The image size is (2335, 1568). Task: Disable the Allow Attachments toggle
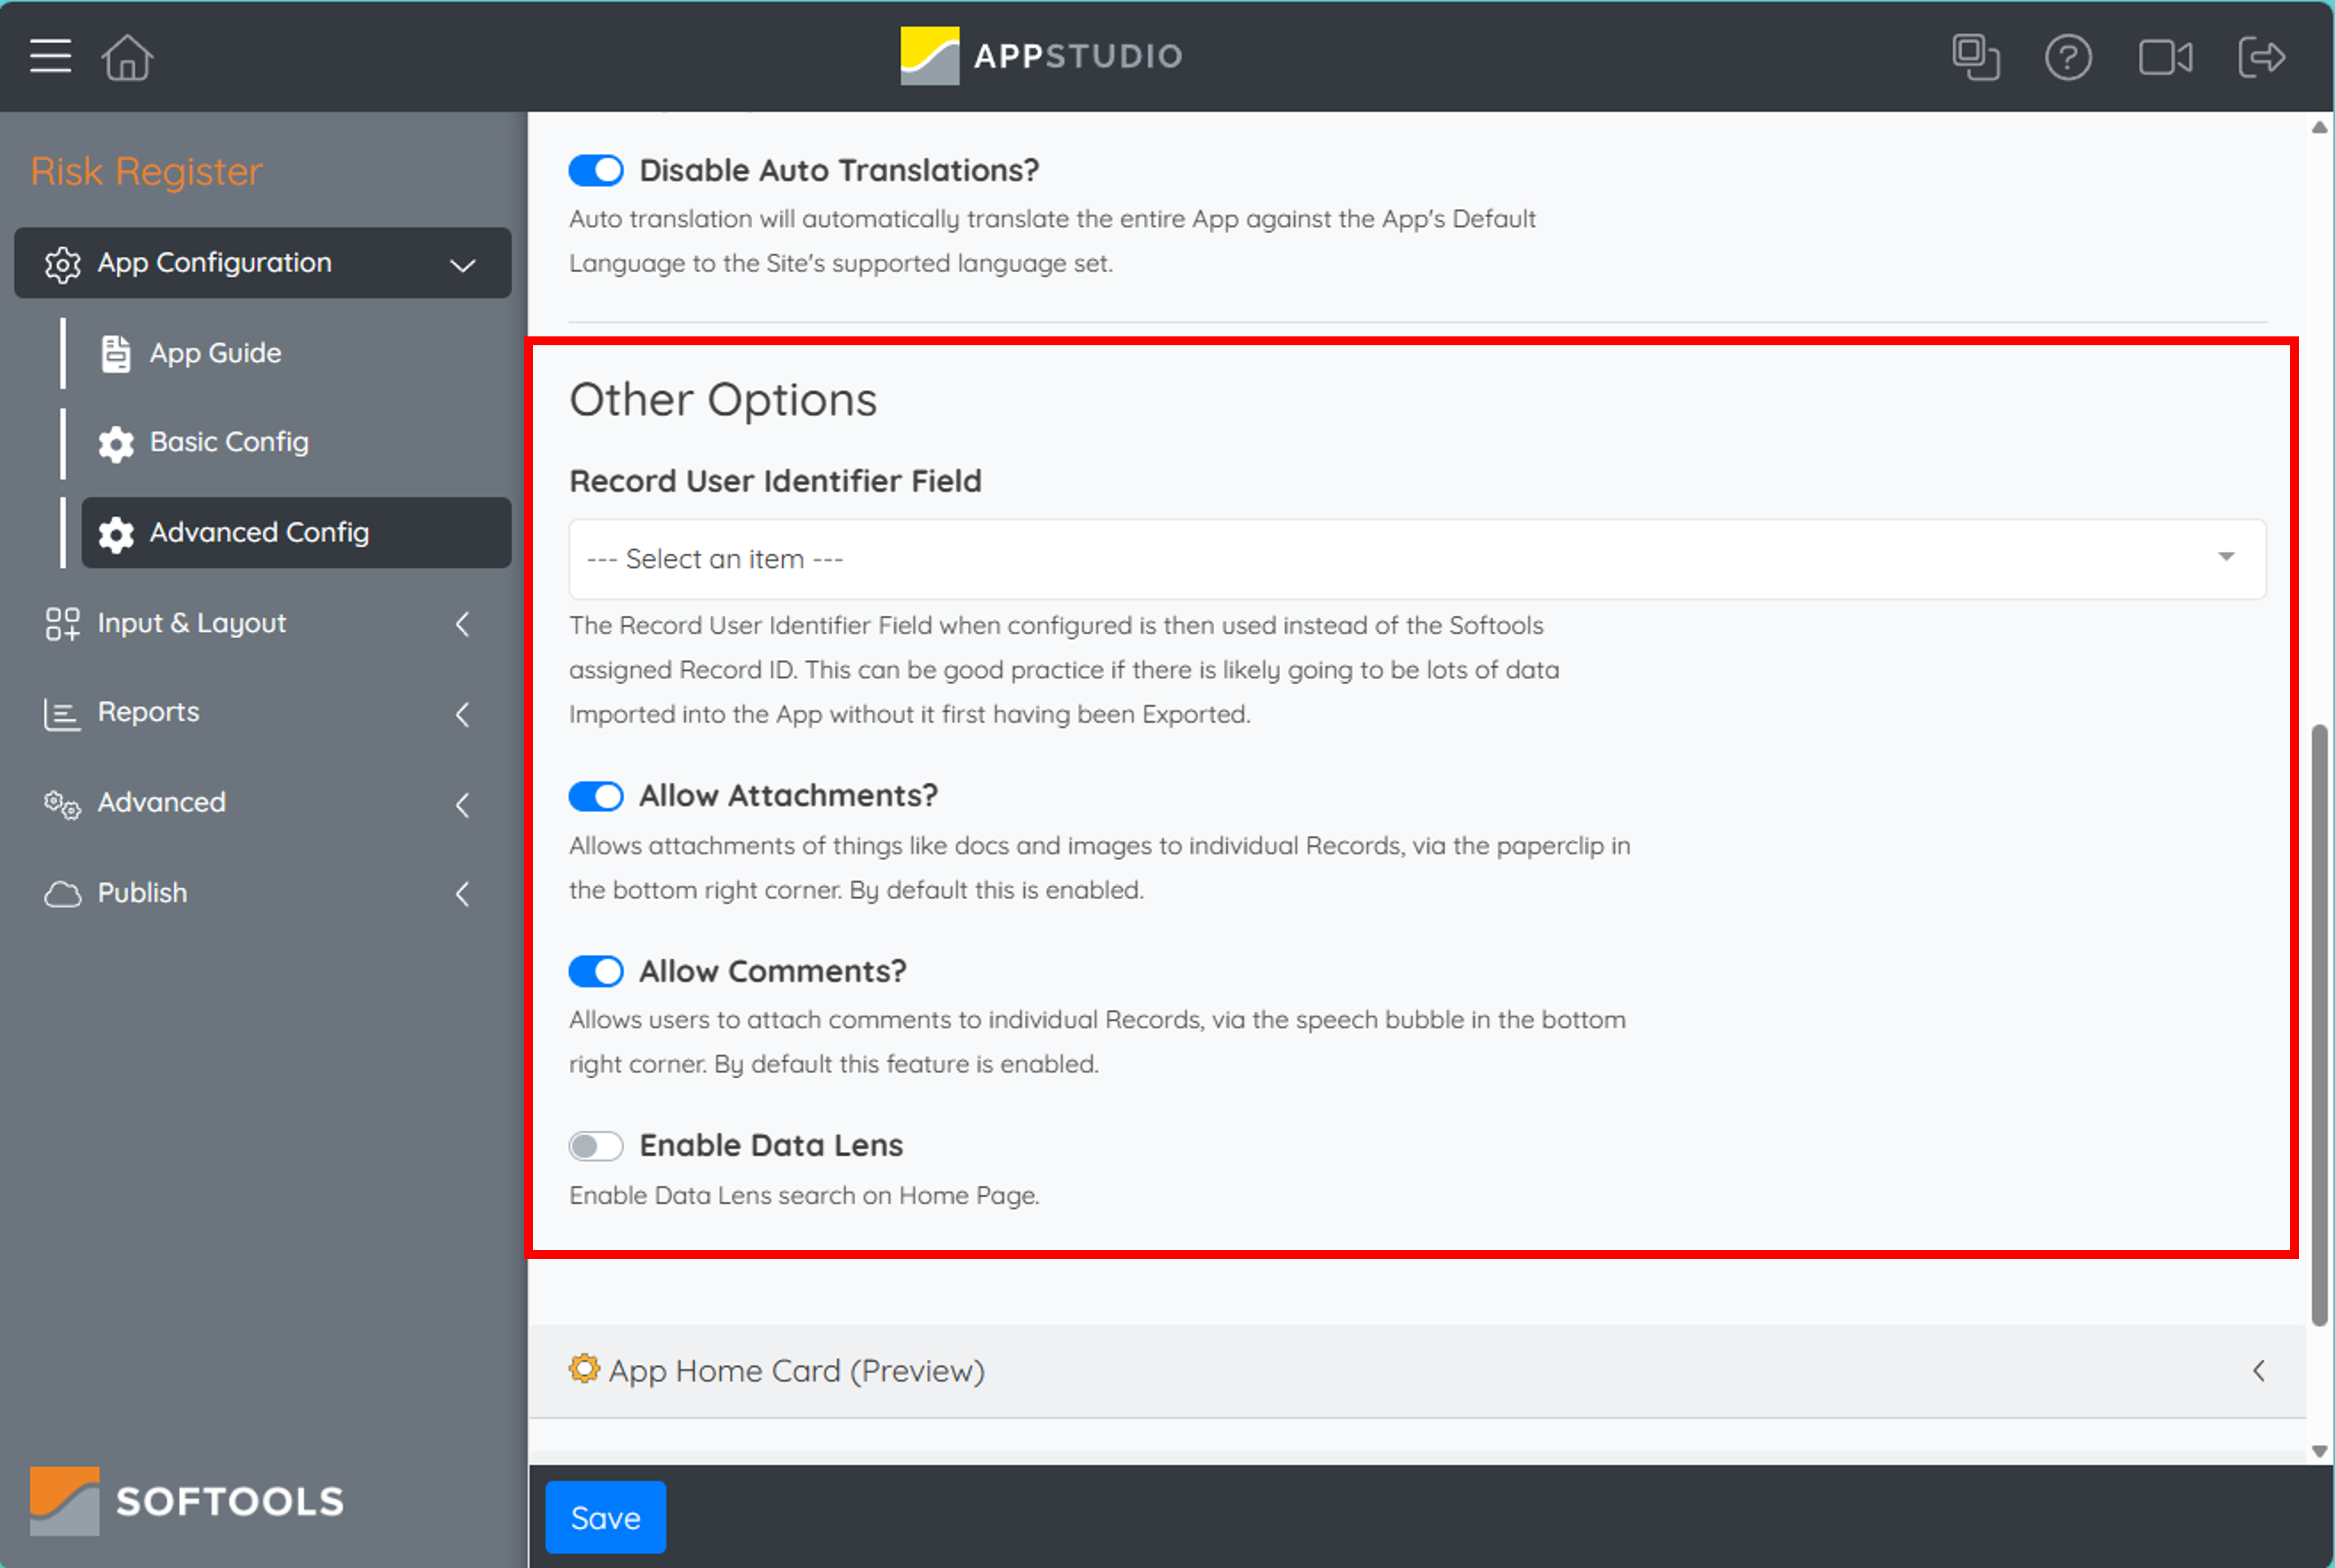(x=595, y=795)
